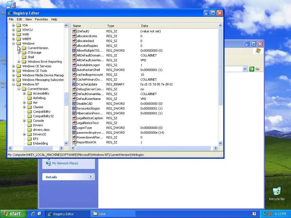Select the HibernationPrevi... value name
The width and height of the screenshot is (291, 218).
(x=90, y=113)
